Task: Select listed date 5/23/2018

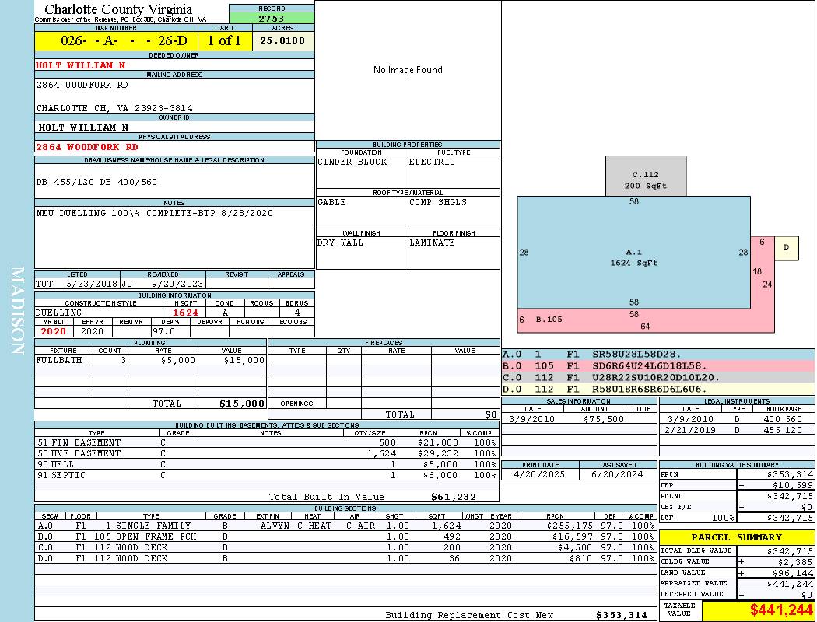Action: pyautogui.click(x=92, y=285)
